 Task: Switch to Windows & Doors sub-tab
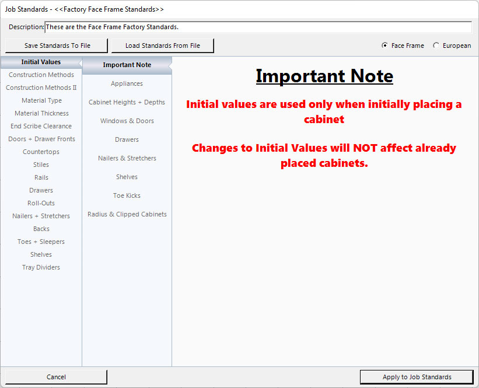pos(127,121)
